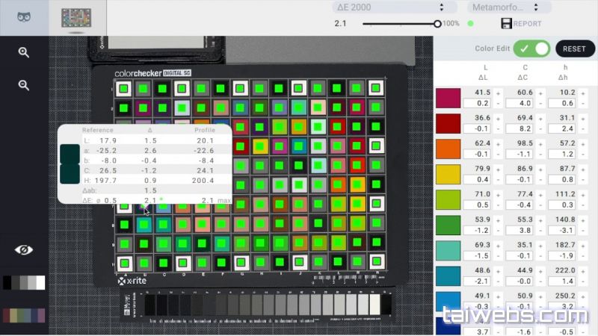Zoom out with the magnifier minus icon
Image resolution: width=598 pixels, height=336 pixels.
coord(24,85)
